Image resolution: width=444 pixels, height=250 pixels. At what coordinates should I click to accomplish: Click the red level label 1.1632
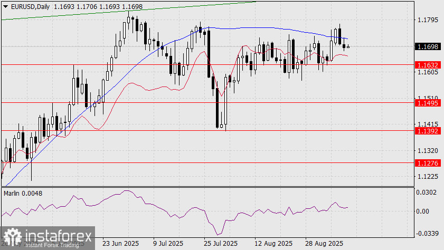428,65
